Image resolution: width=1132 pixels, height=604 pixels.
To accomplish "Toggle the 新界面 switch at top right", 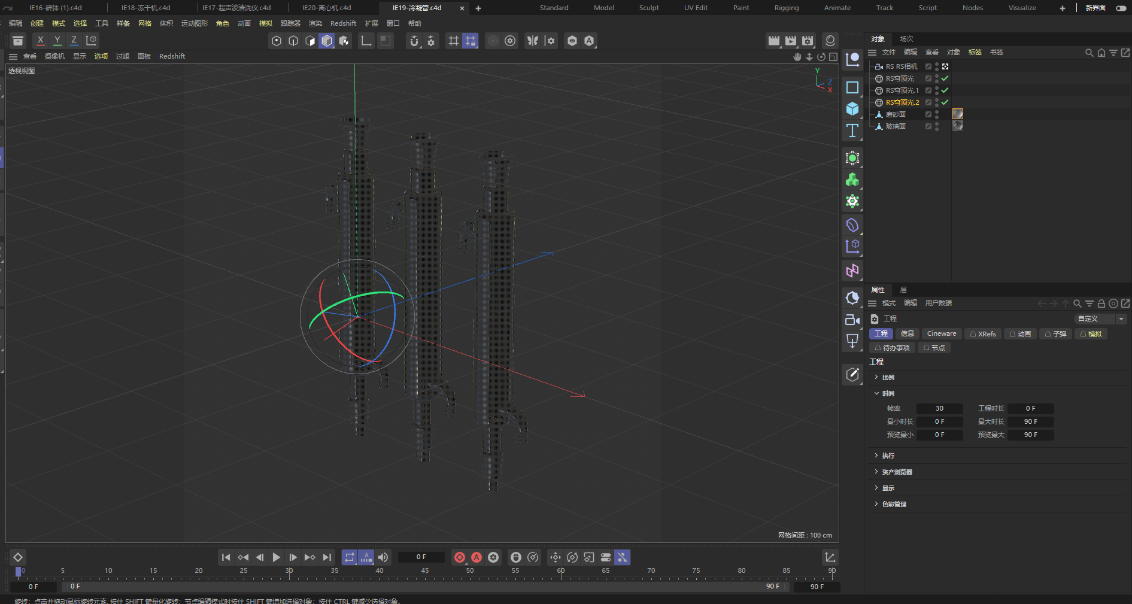I will [x=1121, y=8].
